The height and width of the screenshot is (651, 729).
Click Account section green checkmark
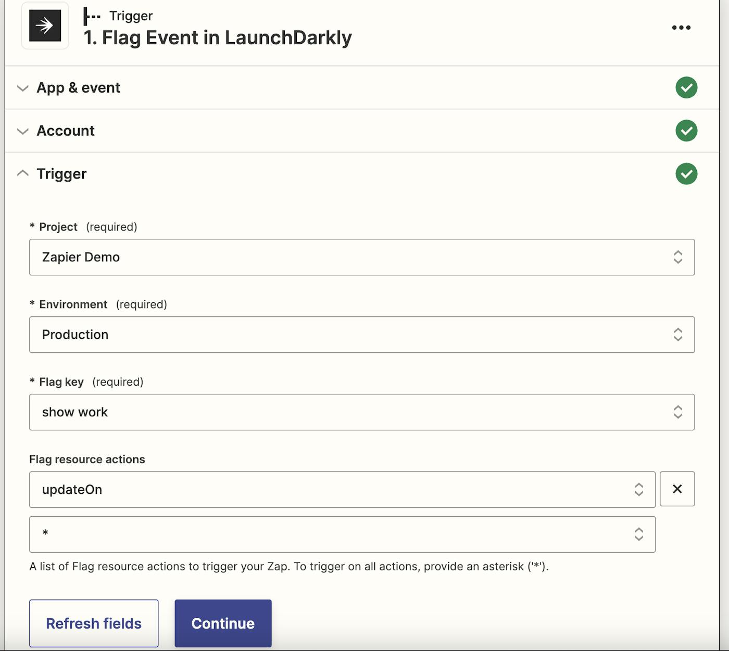pos(686,131)
